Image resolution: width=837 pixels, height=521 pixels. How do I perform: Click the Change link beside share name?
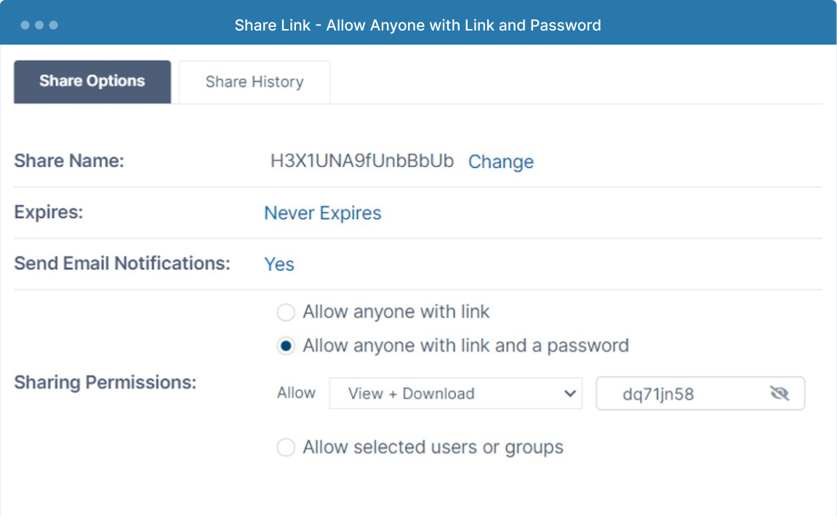tap(501, 161)
